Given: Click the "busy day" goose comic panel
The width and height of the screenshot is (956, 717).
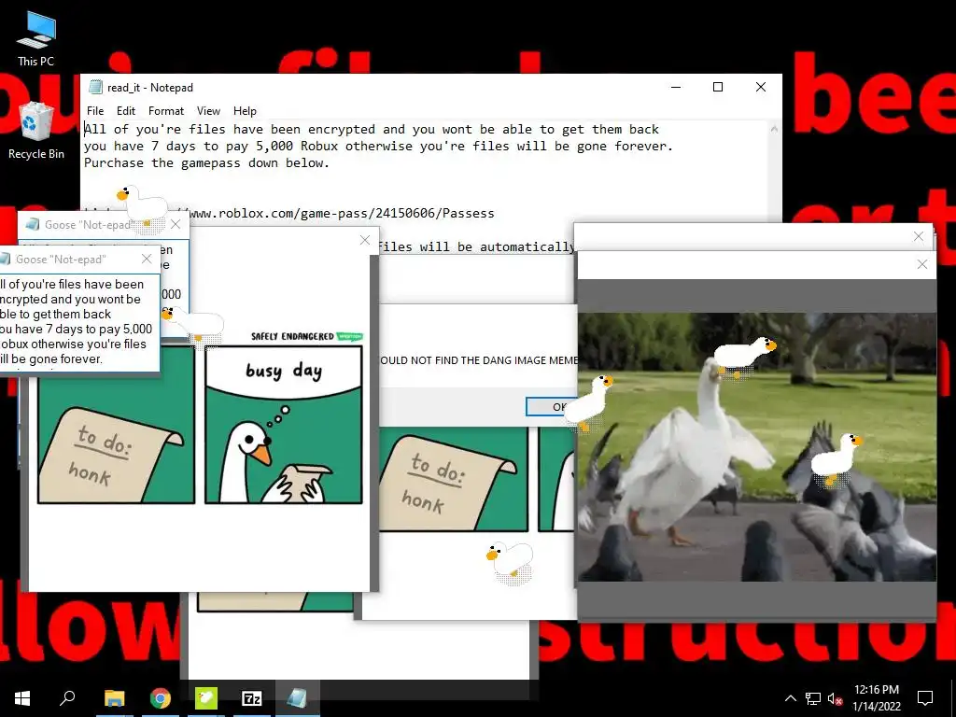Looking at the screenshot, I should (x=284, y=425).
